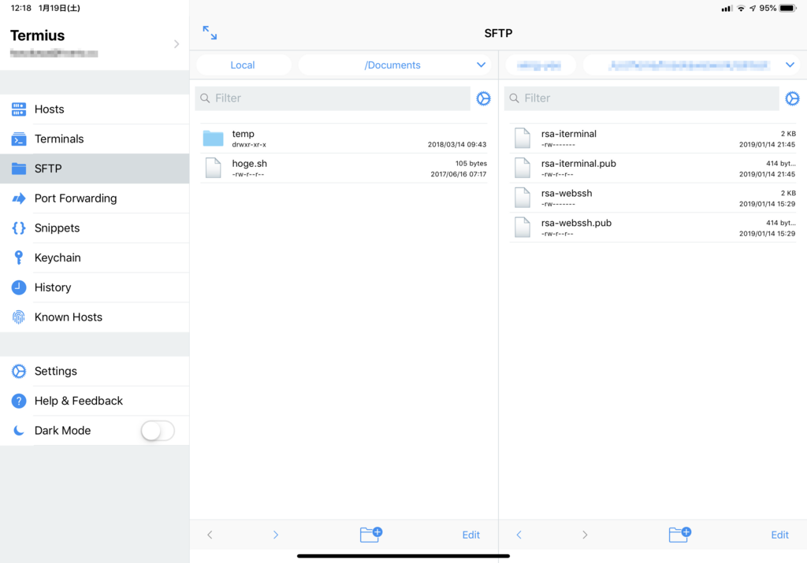Go forward in local pane navigation
807x563 pixels.
tap(275, 535)
